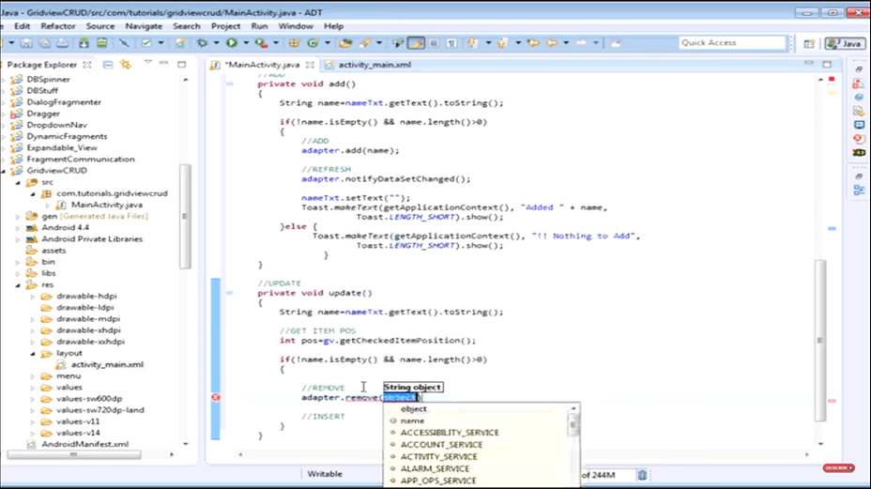The image size is (871, 489).
Task: Open the Window menu
Action: pos(296,26)
